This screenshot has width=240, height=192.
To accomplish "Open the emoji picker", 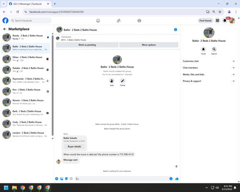I will tap(171, 179).
